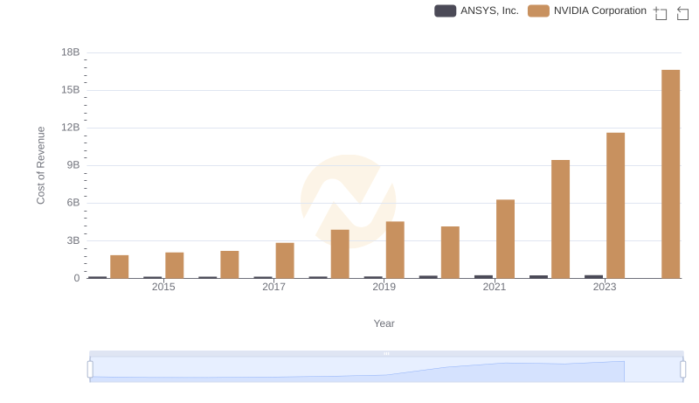Viewport: 699px width, 403px height.
Task: Click the zoom select area icon
Action: 661,13
